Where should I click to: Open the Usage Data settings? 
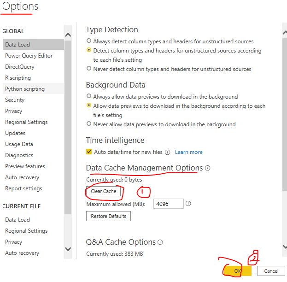pos(33,144)
